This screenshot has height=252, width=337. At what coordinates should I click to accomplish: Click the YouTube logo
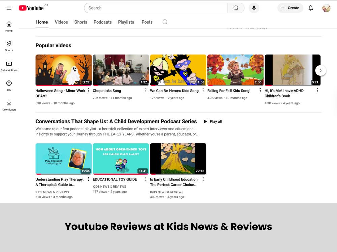pyautogui.click(x=31, y=8)
